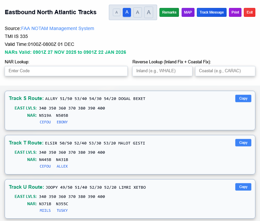
Task: Select the third font size A button
Action: click(138, 13)
